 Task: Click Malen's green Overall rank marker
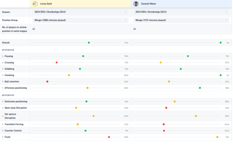pos(221,43)
